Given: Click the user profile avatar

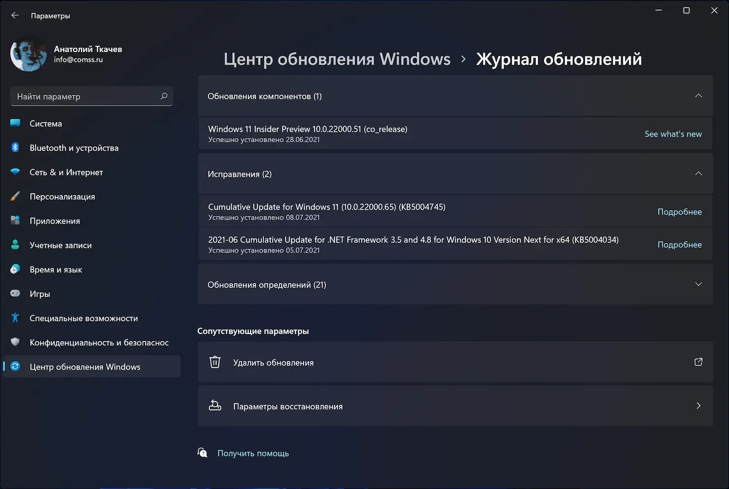Looking at the screenshot, I should 29,54.
